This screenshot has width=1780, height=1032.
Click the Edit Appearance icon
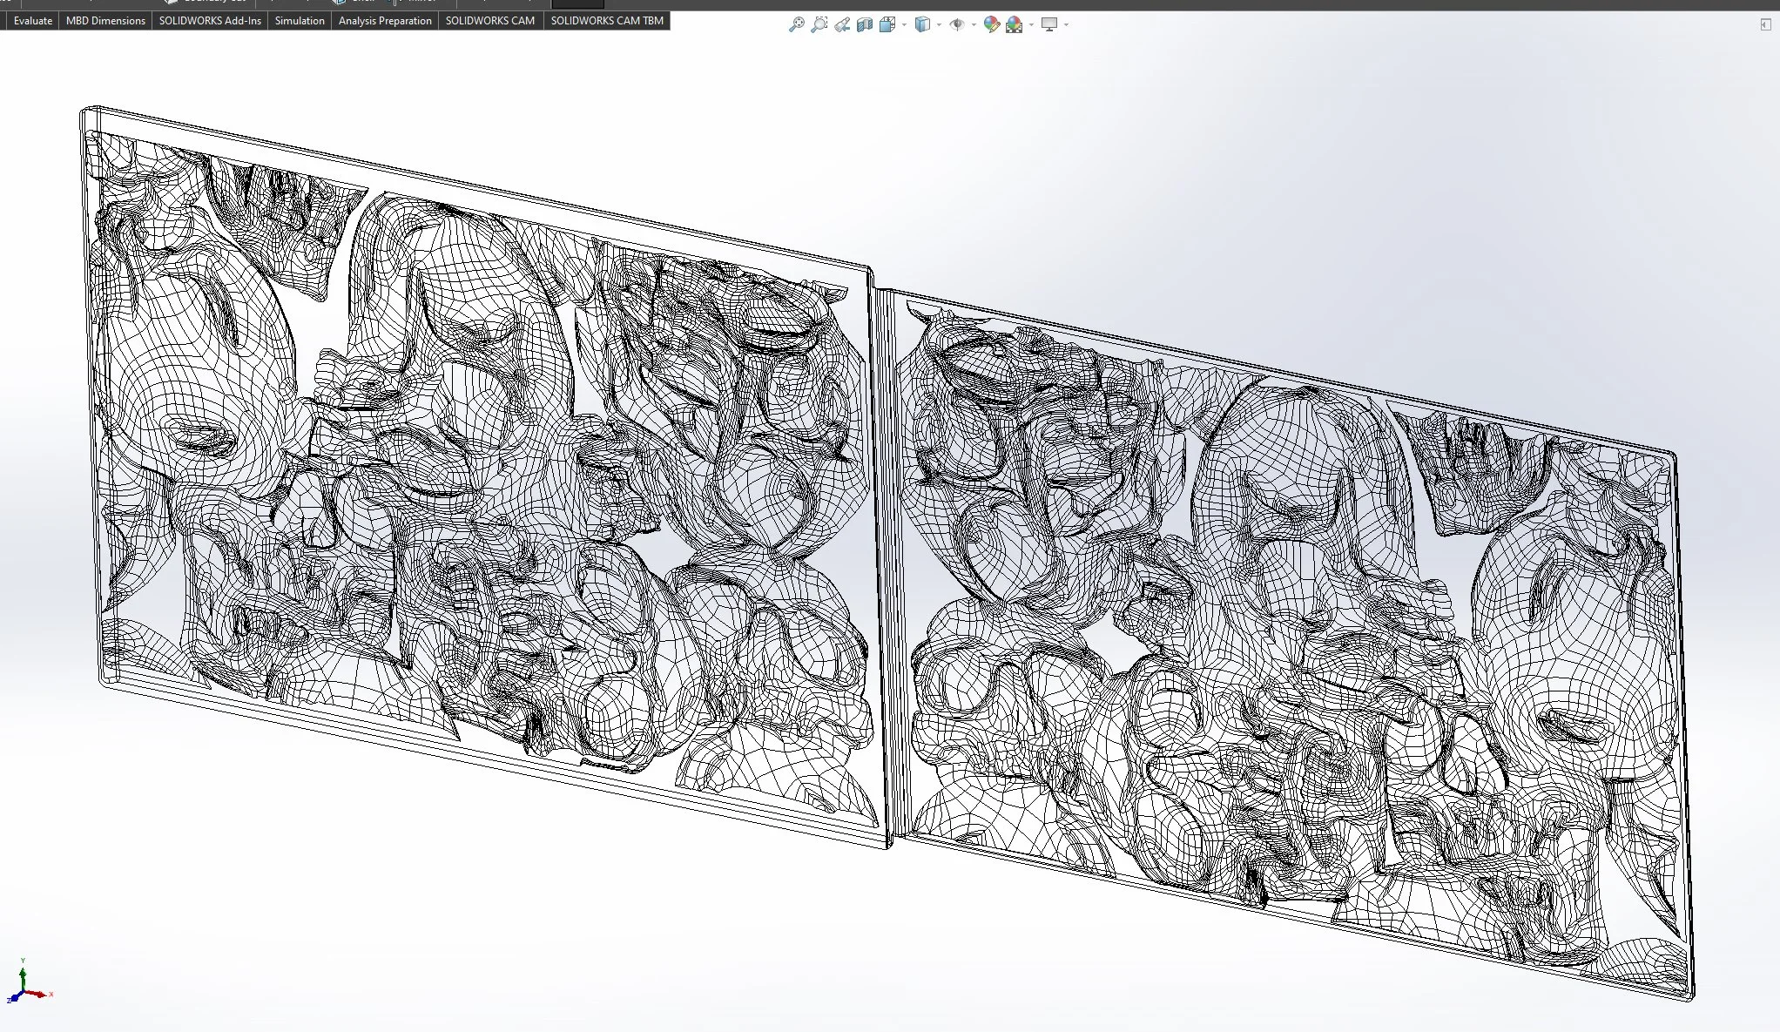(x=991, y=24)
